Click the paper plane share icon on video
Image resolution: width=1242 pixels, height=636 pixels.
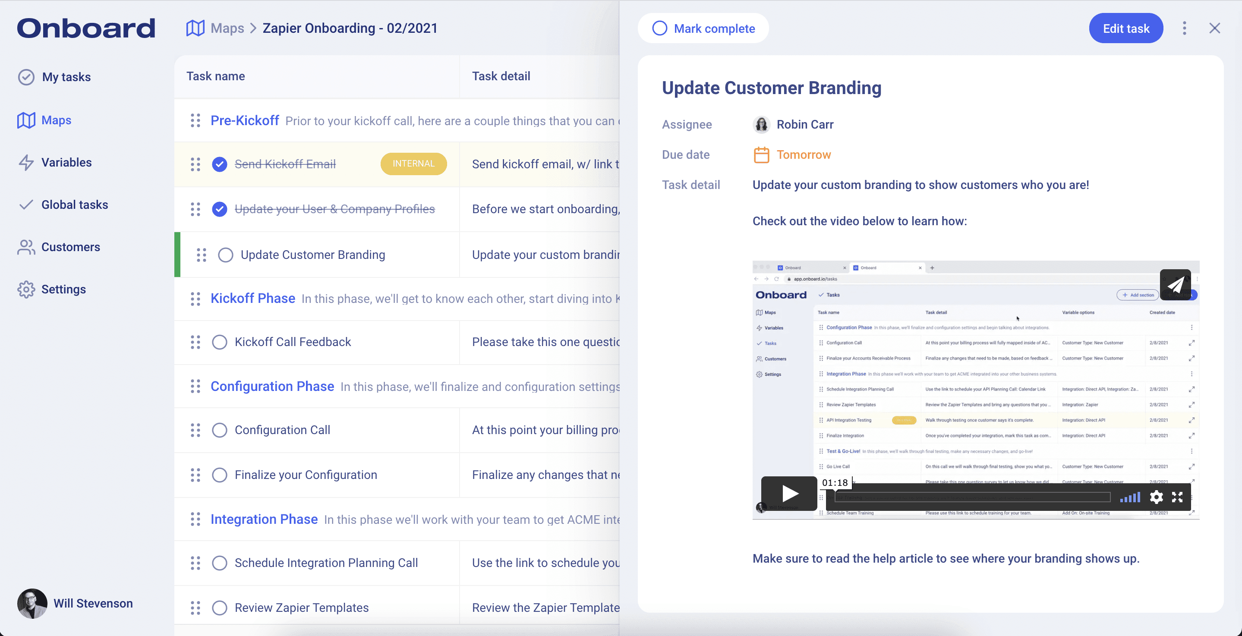click(x=1175, y=284)
